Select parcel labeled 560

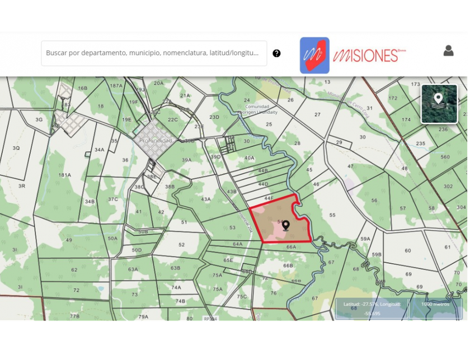[445, 157]
